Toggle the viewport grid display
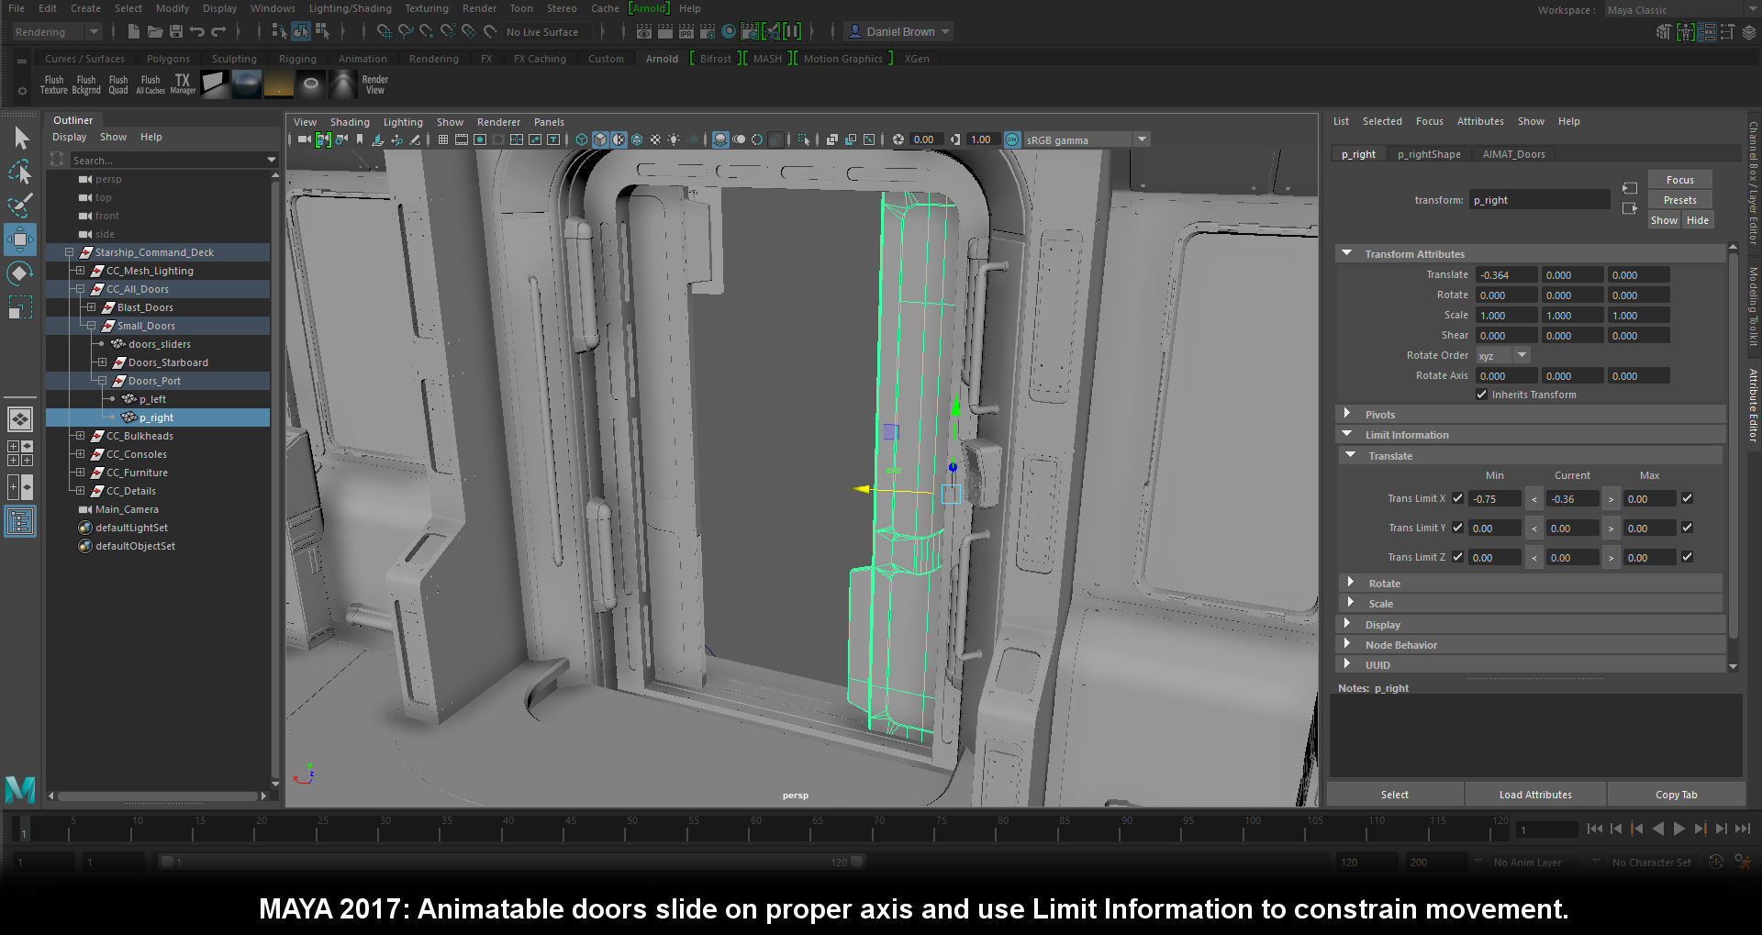Viewport: 1762px width, 935px height. (x=442, y=139)
